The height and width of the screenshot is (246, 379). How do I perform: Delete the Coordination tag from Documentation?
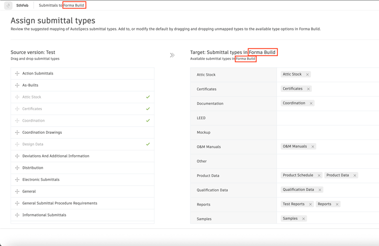(x=311, y=103)
